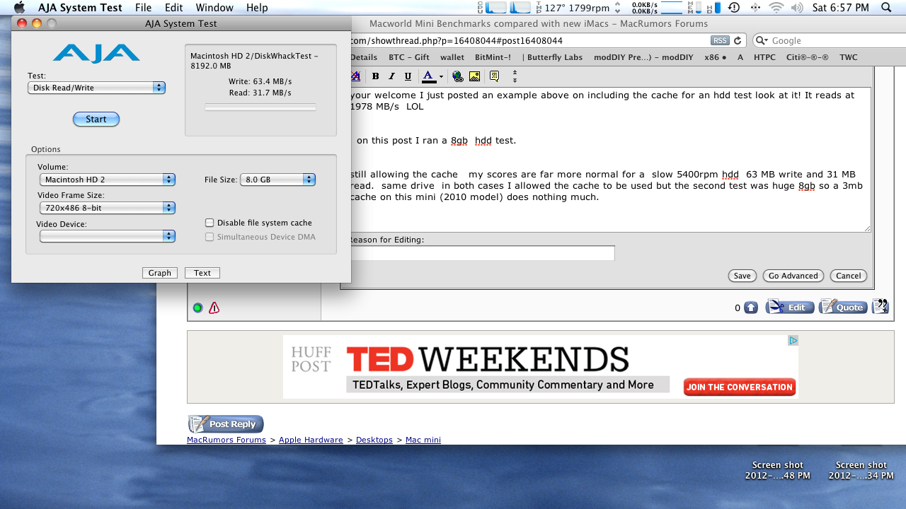Click the Quote post button
Image resolution: width=906 pixels, height=509 pixels.
click(x=843, y=308)
